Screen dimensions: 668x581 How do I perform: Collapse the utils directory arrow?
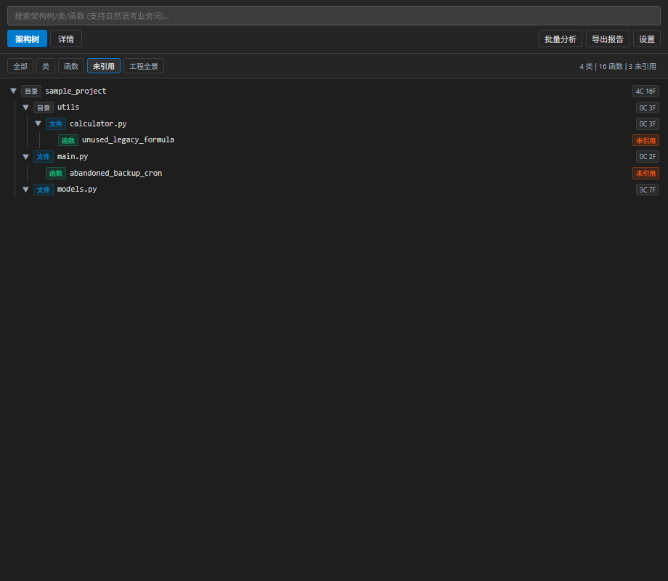[x=25, y=107]
